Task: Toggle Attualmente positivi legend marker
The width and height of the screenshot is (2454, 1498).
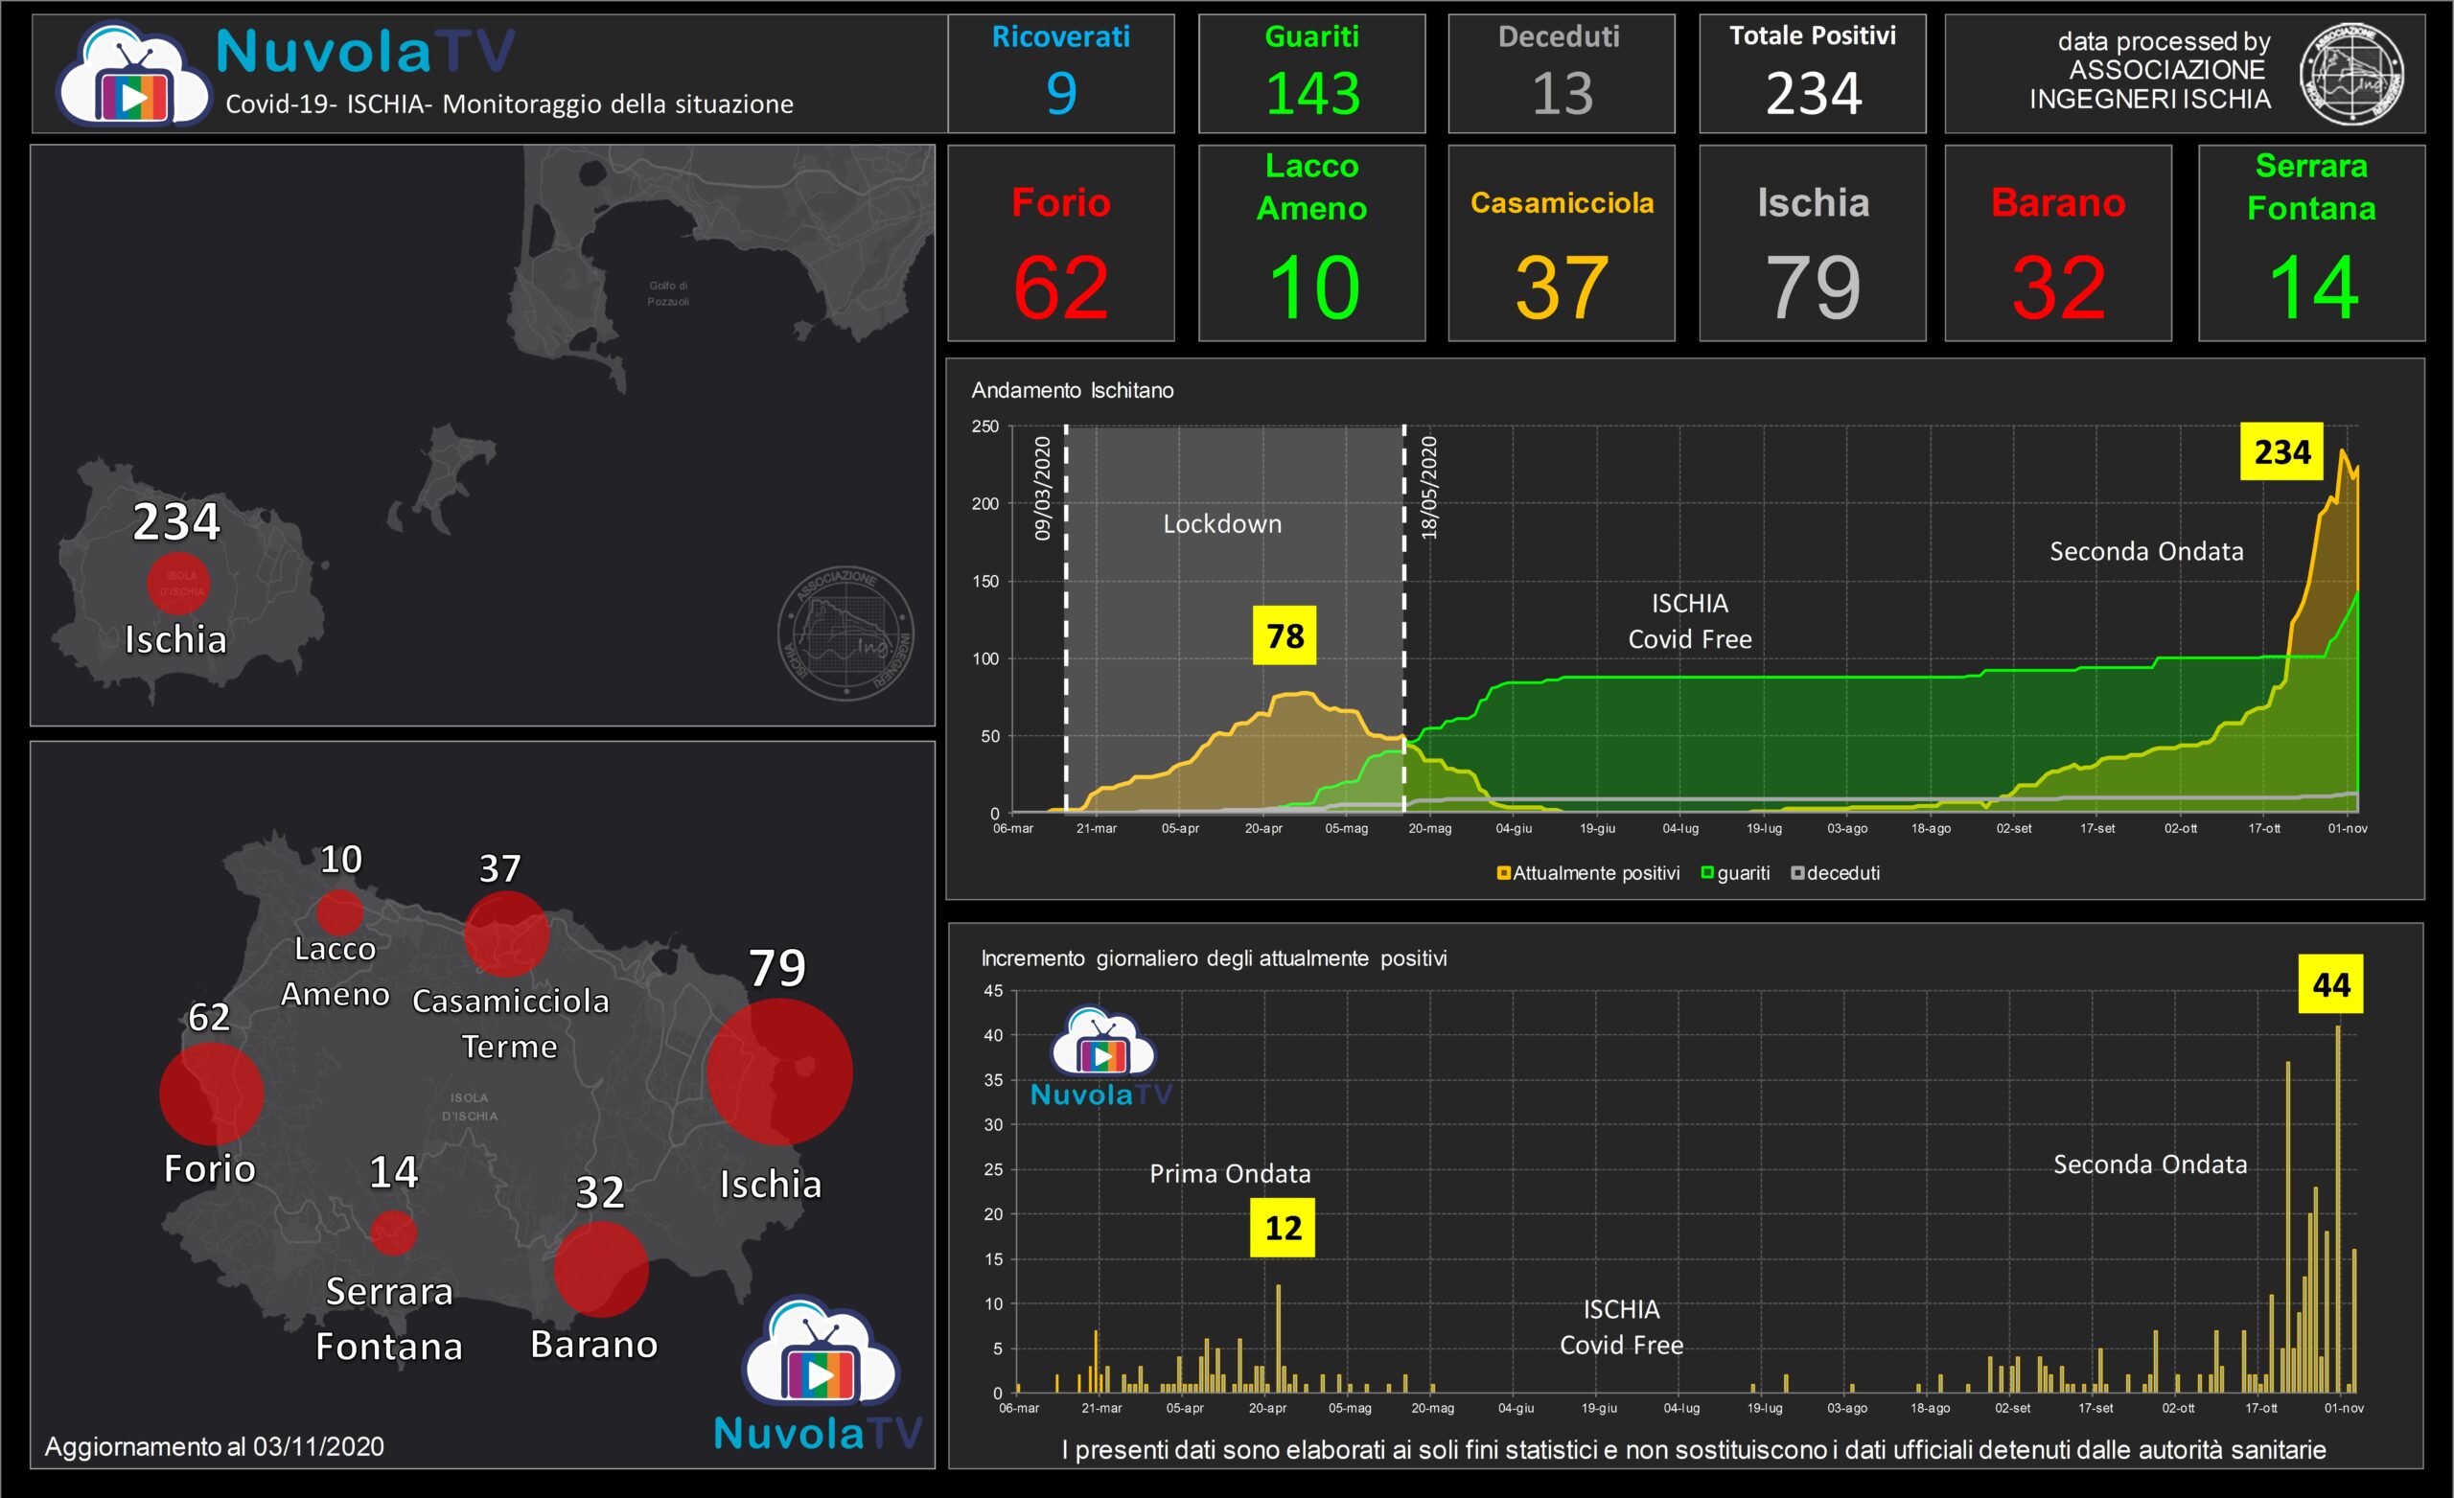Action: (1503, 873)
